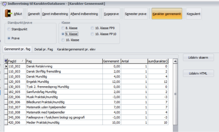Select the Karakter gennemsnit toolbar button
The image size is (219, 132).
(167, 14)
